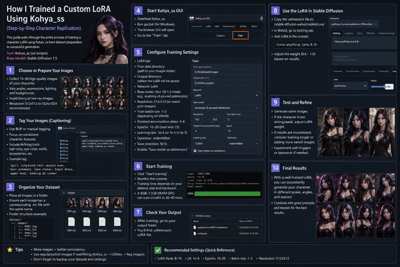Select the Checkpoints sub-tab
The image size is (400, 267).
[384, 71]
